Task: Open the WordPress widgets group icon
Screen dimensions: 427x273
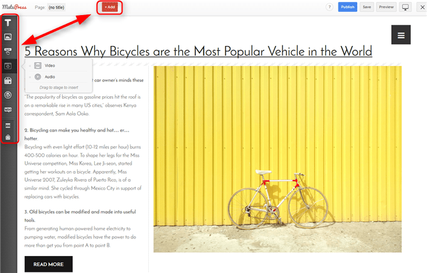Action: pos(8,95)
